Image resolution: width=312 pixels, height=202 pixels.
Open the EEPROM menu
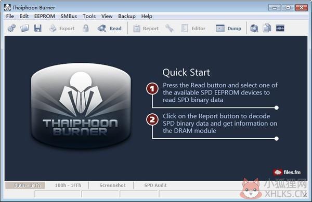coord(45,16)
